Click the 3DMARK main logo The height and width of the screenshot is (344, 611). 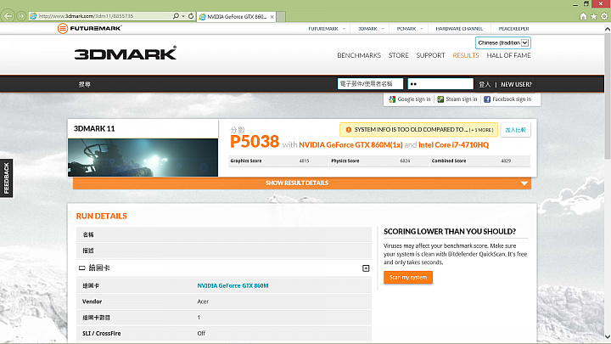click(x=125, y=53)
